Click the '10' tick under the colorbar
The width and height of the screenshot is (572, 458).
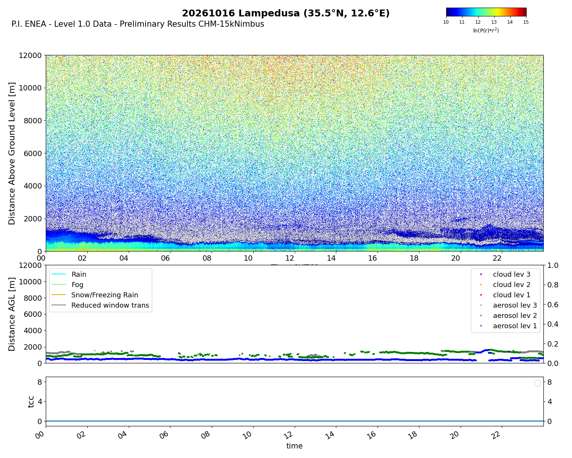(446, 22)
